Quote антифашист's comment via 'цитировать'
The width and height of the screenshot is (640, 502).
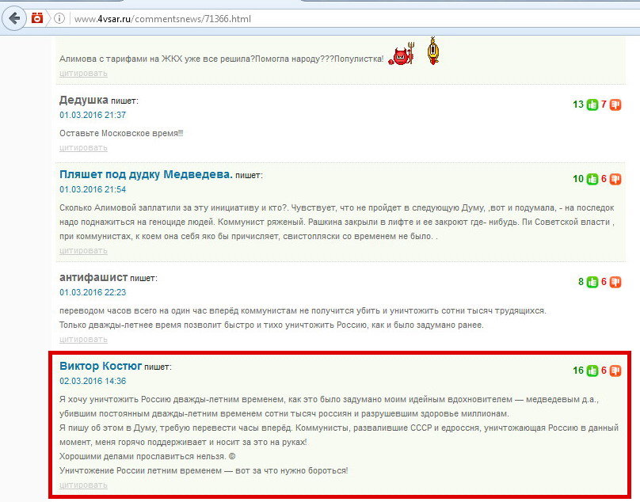point(83,339)
